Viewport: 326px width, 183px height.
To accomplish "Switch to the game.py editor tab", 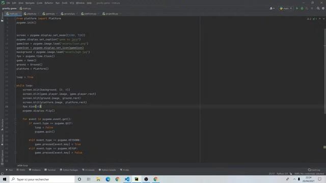I will 50,14.
